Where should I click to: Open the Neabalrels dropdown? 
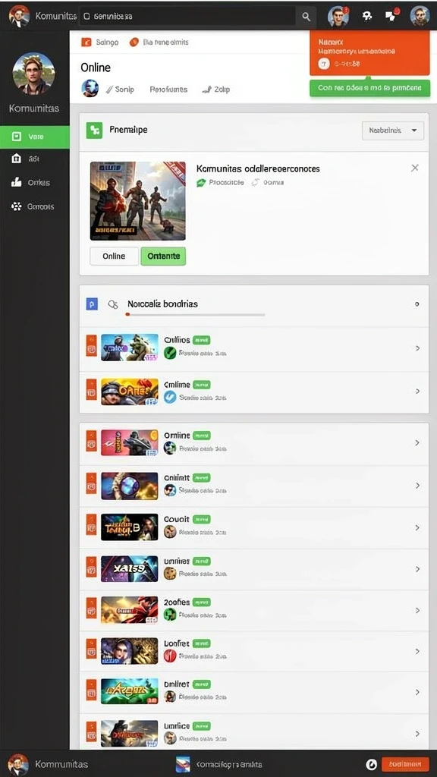[x=393, y=131]
